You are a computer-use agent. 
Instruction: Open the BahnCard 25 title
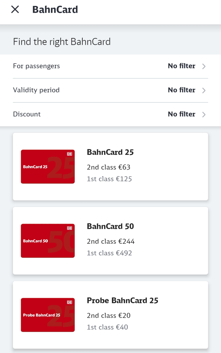point(110,152)
